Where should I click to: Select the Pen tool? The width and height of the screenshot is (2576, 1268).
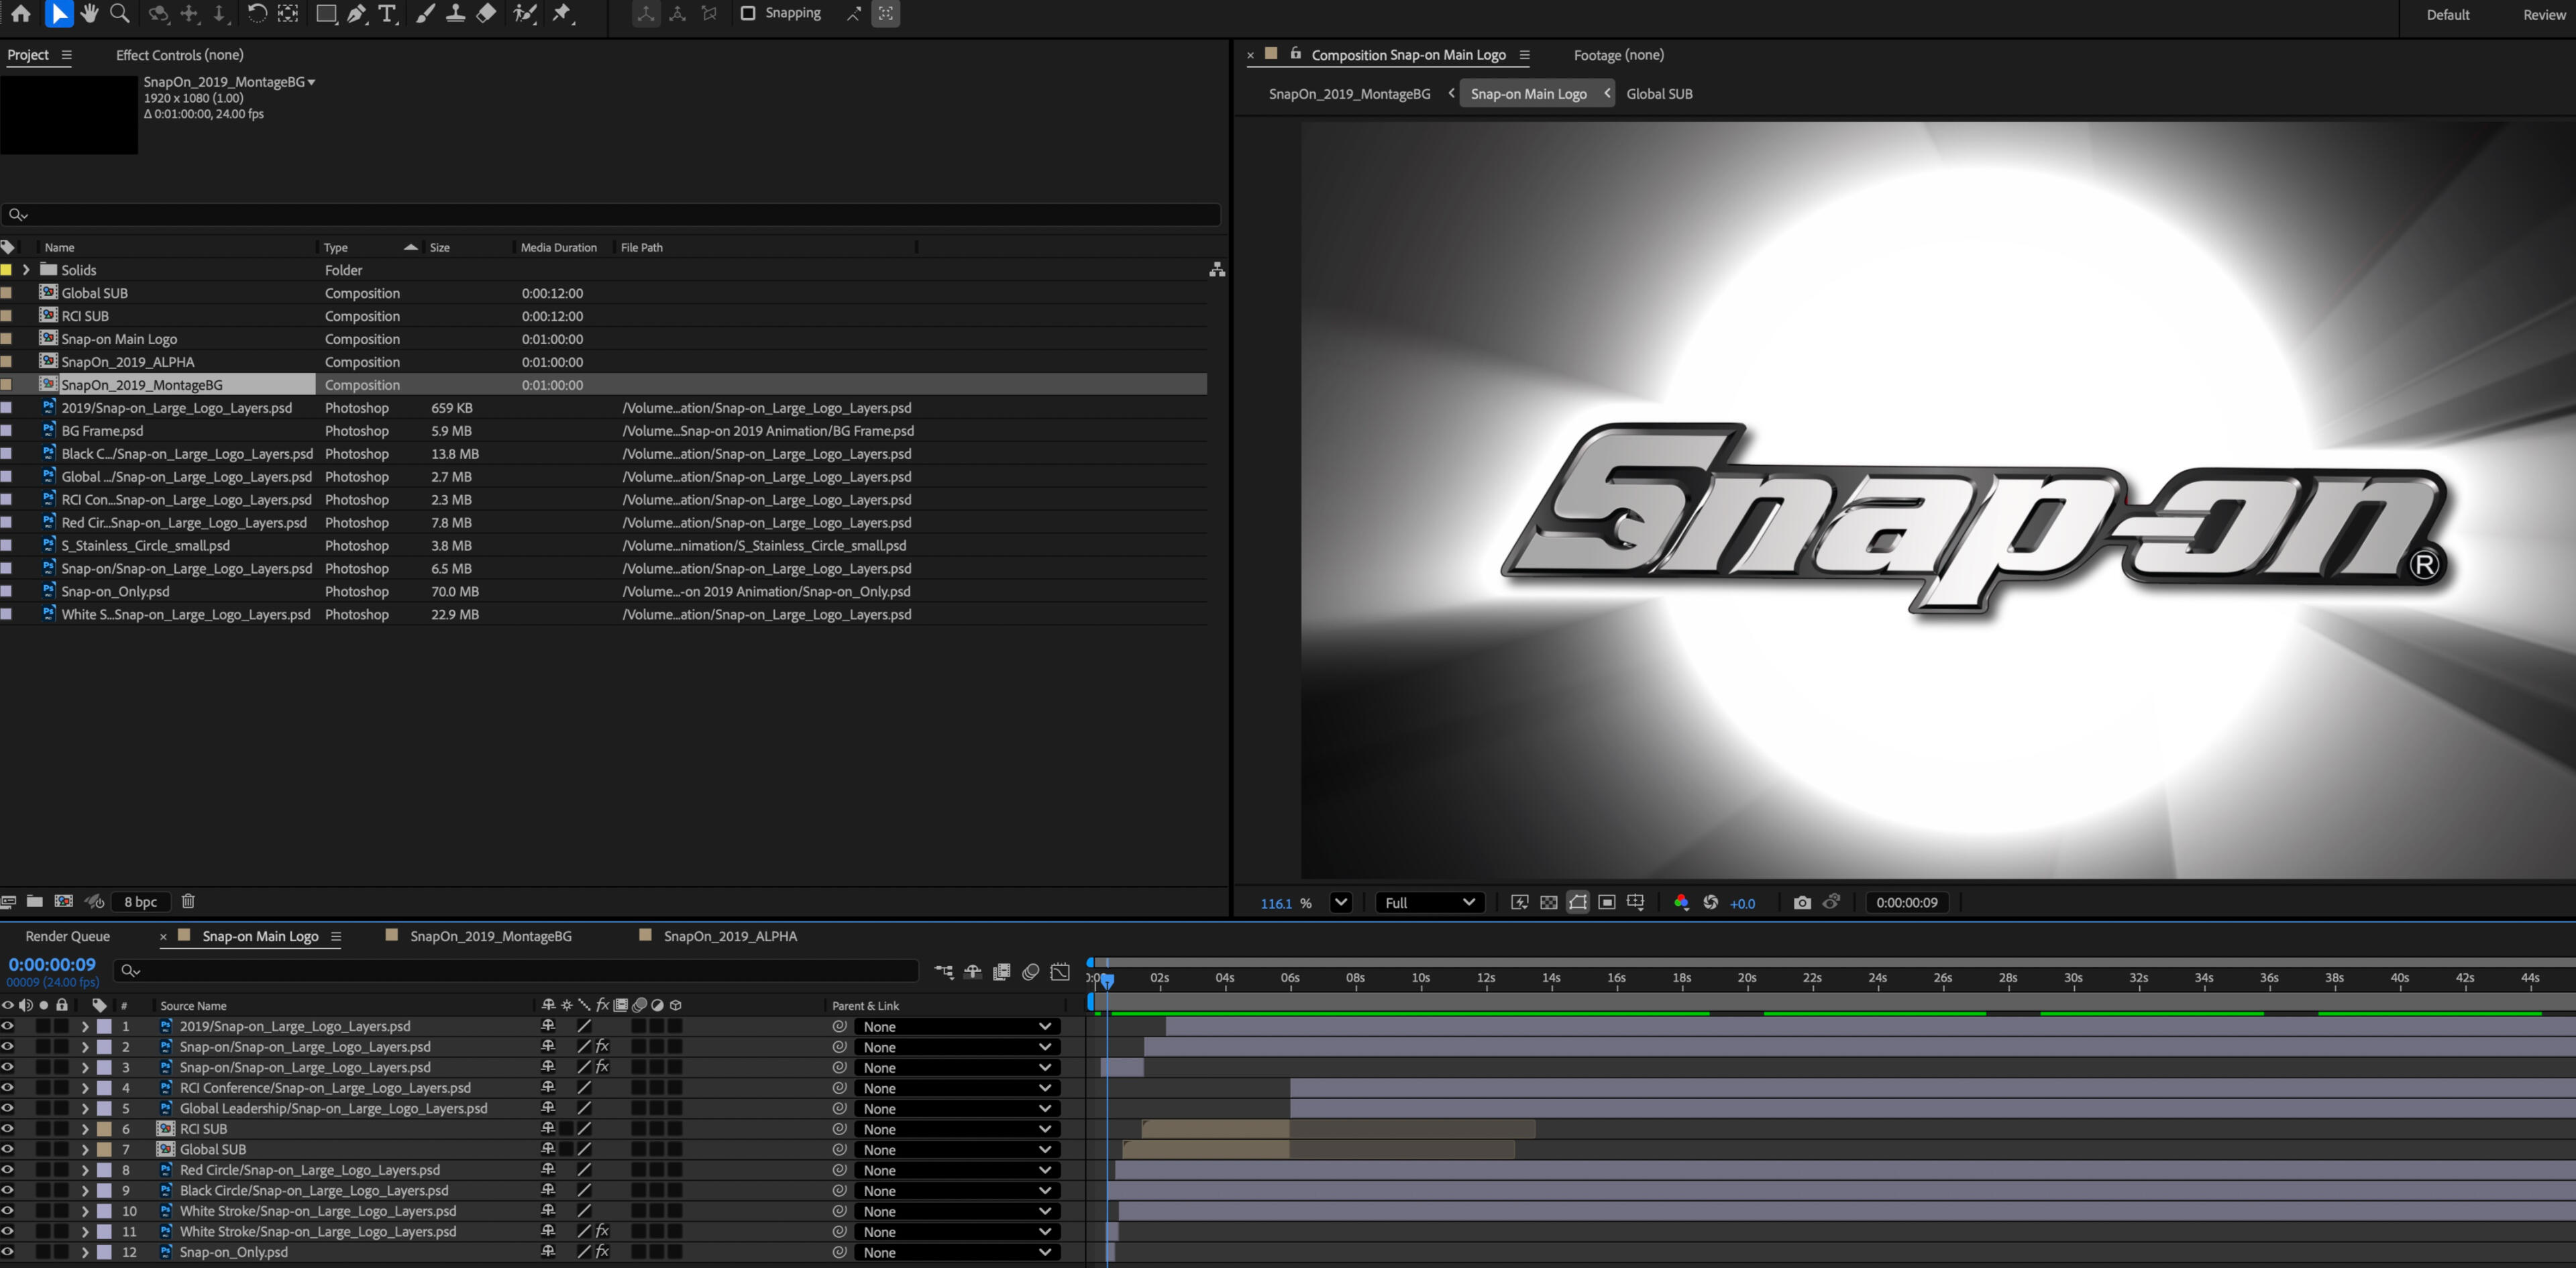coord(356,13)
